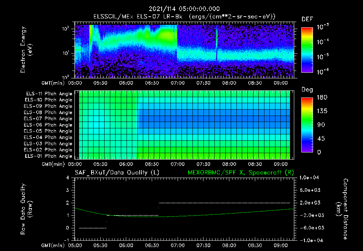Image resolution: width=363 pixels, height=251 pixels.
Task: Click the 10^-6 value on DEF scale
Action: [323, 72]
